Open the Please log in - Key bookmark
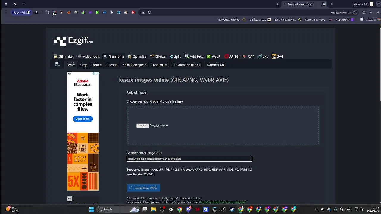 318,20
